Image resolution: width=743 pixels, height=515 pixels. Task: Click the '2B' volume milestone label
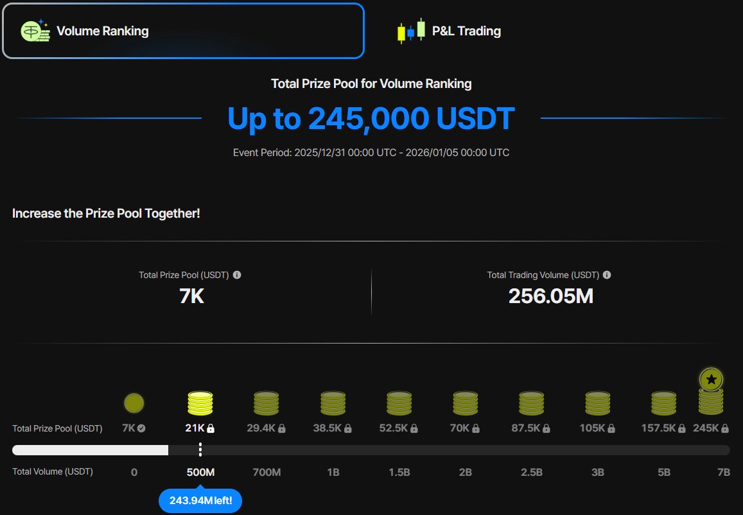[x=466, y=473]
